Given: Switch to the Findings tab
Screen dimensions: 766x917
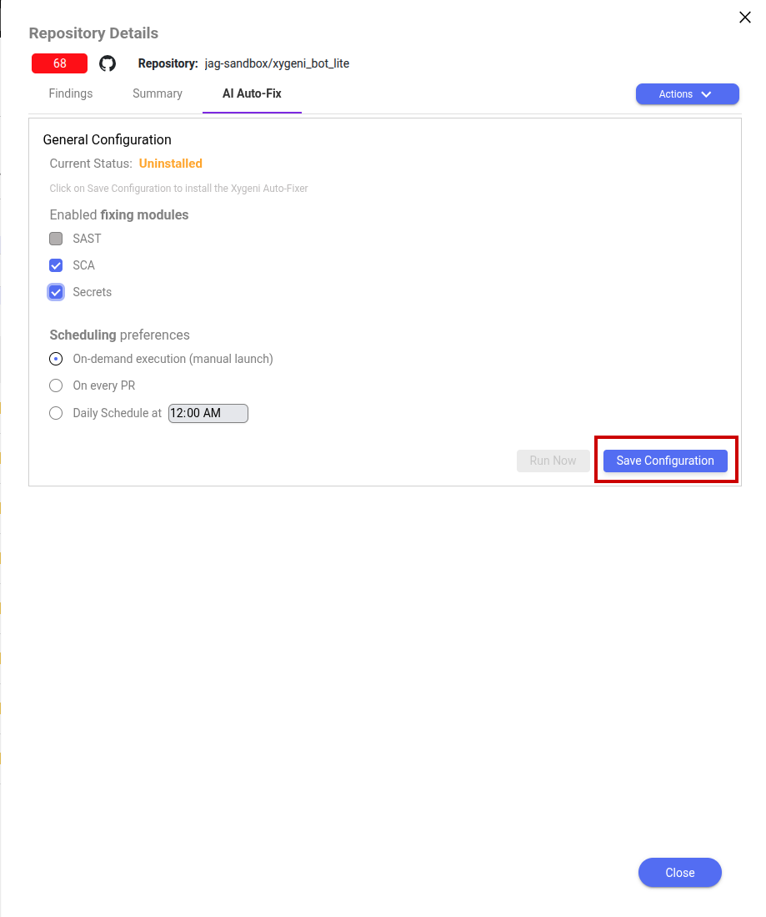Looking at the screenshot, I should tap(71, 93).
